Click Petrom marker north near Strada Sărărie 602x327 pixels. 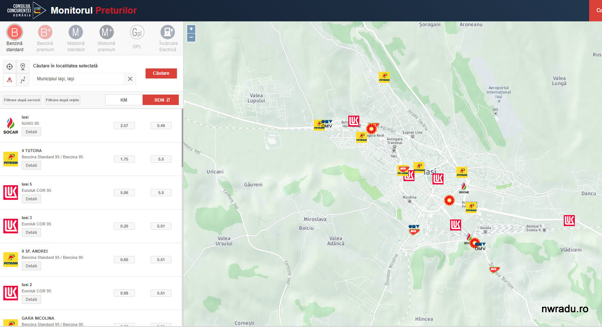pyautogui.click(x=384, y=77)
